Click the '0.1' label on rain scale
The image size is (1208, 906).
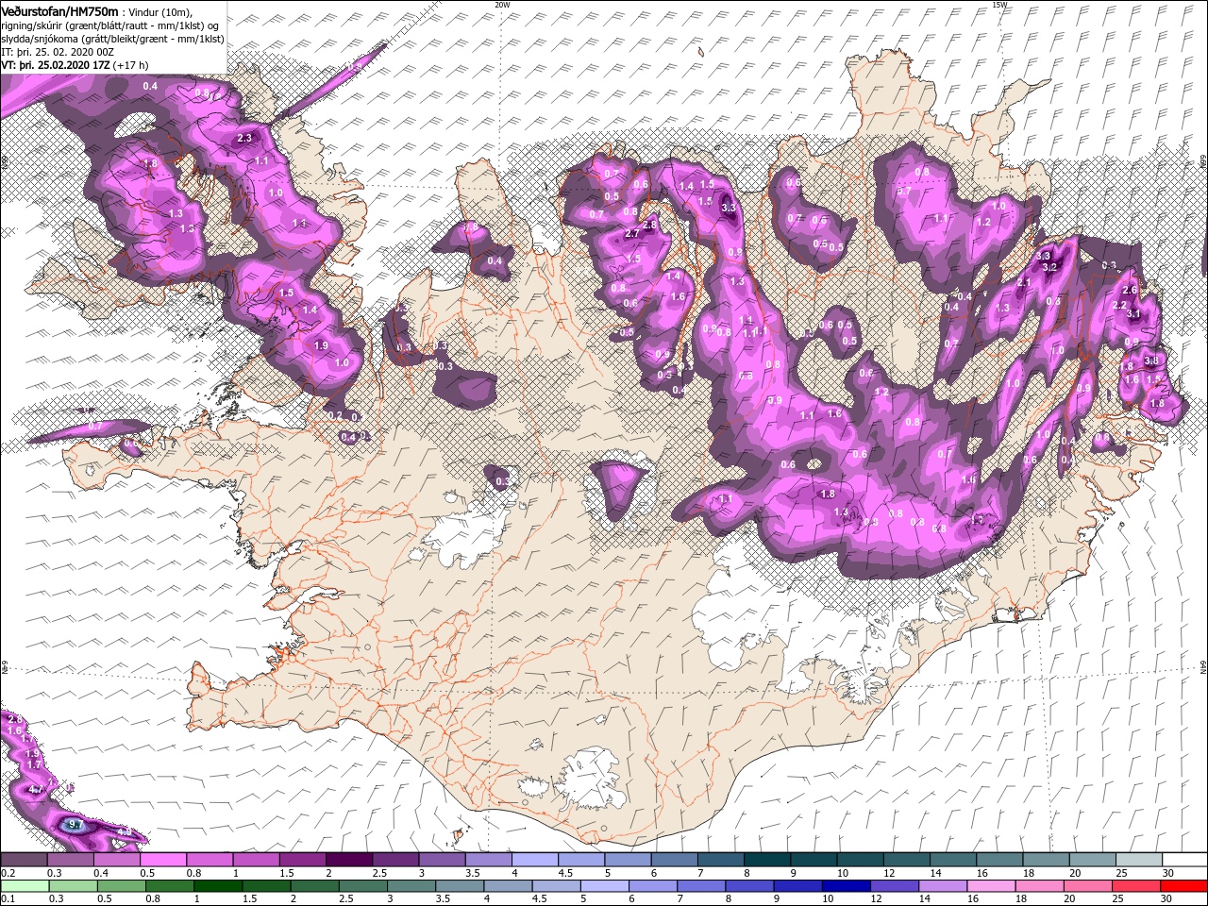tap(7, 899)
